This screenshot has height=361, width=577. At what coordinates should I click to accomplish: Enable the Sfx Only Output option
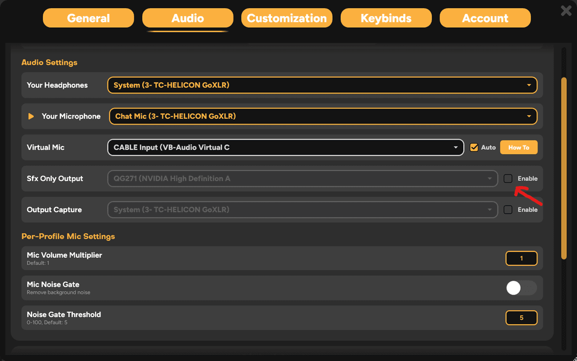[508, 178]
